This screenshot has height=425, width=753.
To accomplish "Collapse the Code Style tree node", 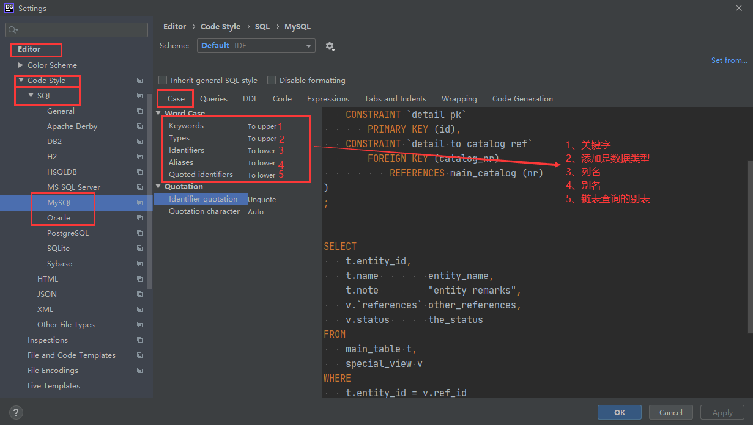I will coord(21,80).
